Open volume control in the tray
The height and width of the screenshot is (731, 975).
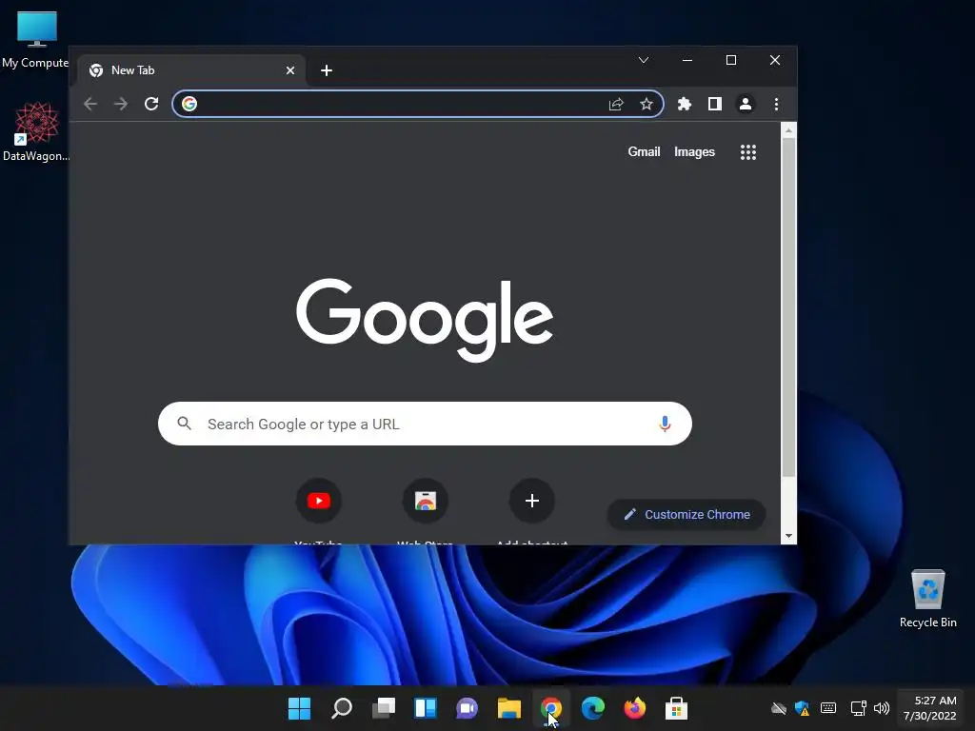(x=882, y=708)
